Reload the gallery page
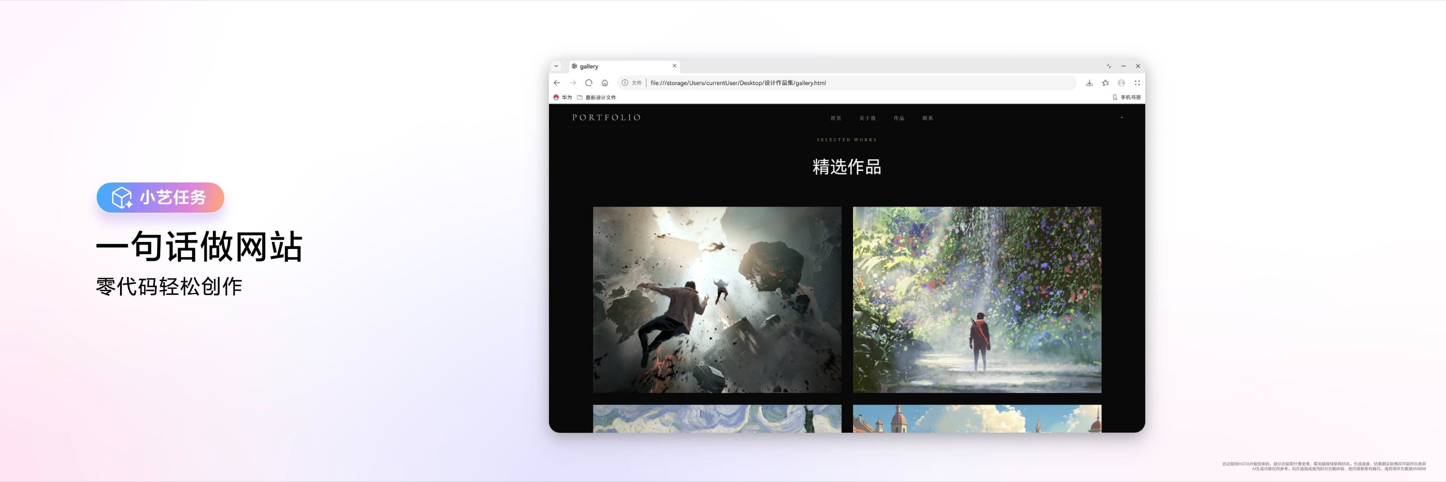 [x=589, y=83]
